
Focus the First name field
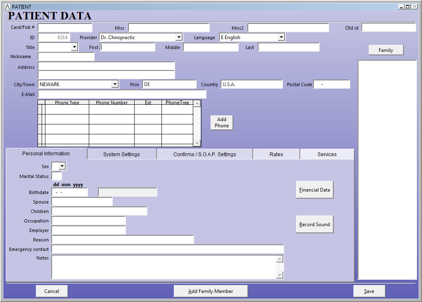(x=128, y=47)
